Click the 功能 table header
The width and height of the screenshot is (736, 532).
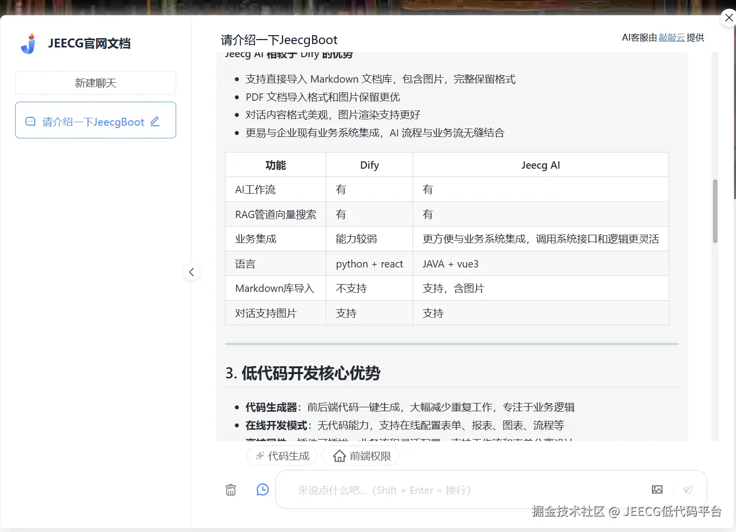[276, 165]
